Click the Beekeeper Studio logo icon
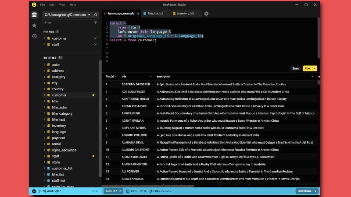 [x=34, y=4]
